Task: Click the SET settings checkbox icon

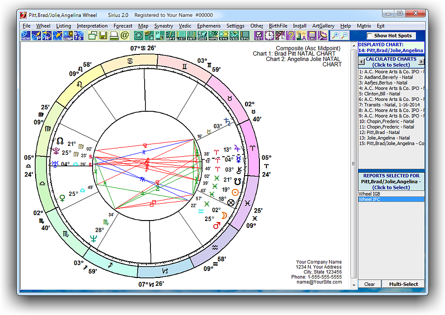Action: [258, 36]
